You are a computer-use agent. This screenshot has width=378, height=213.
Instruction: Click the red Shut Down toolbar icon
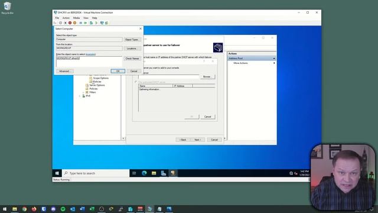click(x=70, y=23)
